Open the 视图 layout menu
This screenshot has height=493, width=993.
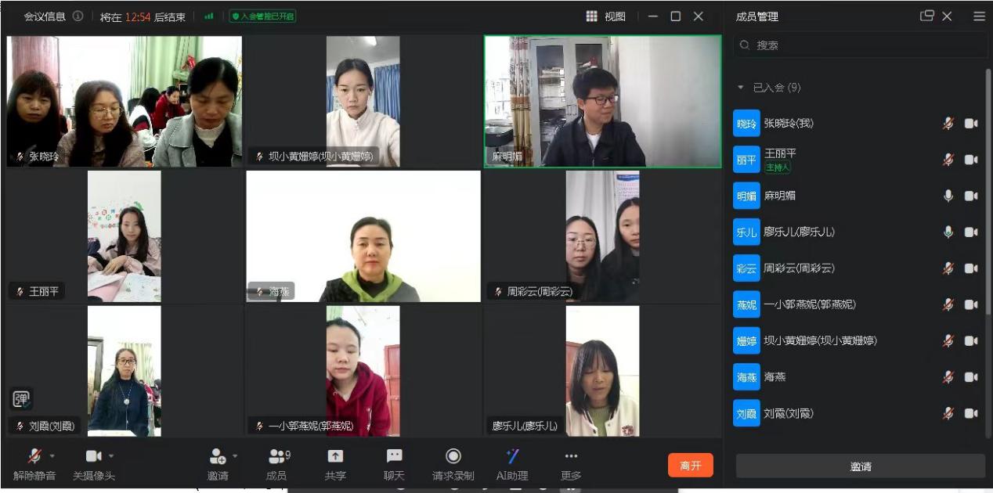[x=606, y=16]
